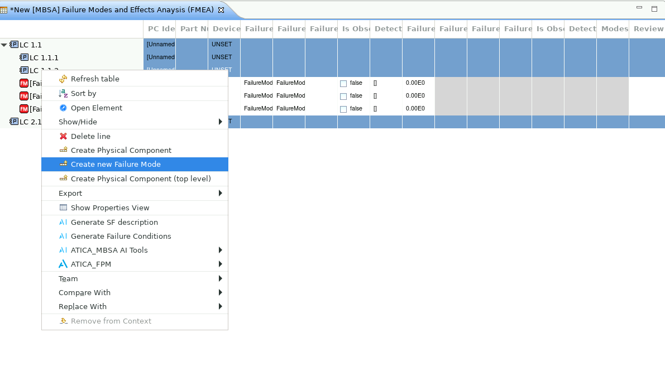Select Show Properties View entry
Screen dimensions: 665x371
coord(135,208)
